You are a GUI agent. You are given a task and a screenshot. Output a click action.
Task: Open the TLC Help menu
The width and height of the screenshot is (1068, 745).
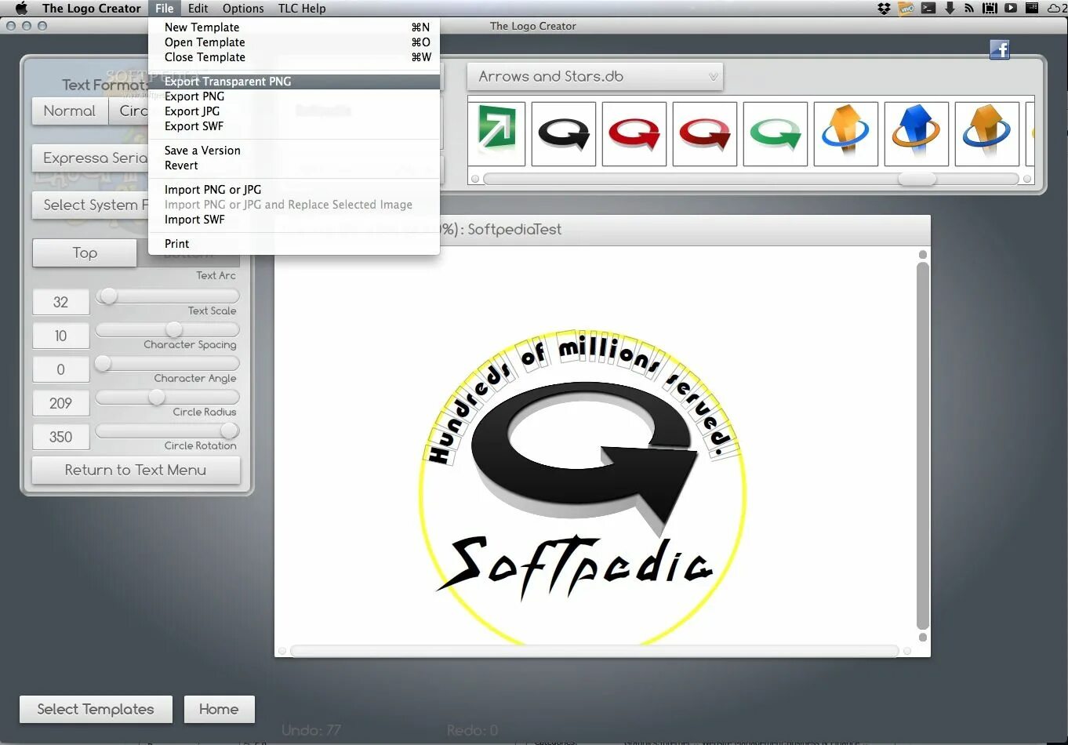302,8
